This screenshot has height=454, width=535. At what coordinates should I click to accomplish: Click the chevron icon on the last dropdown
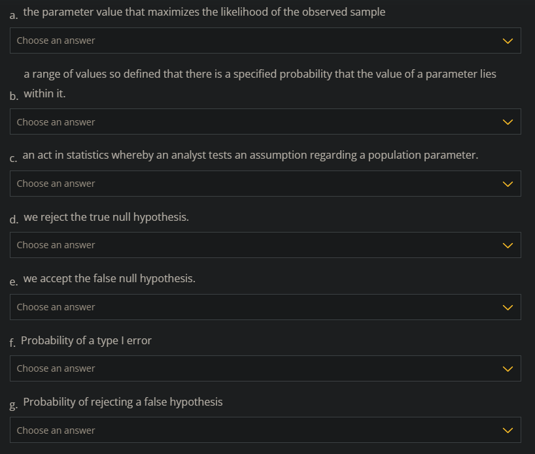(508, 430)
